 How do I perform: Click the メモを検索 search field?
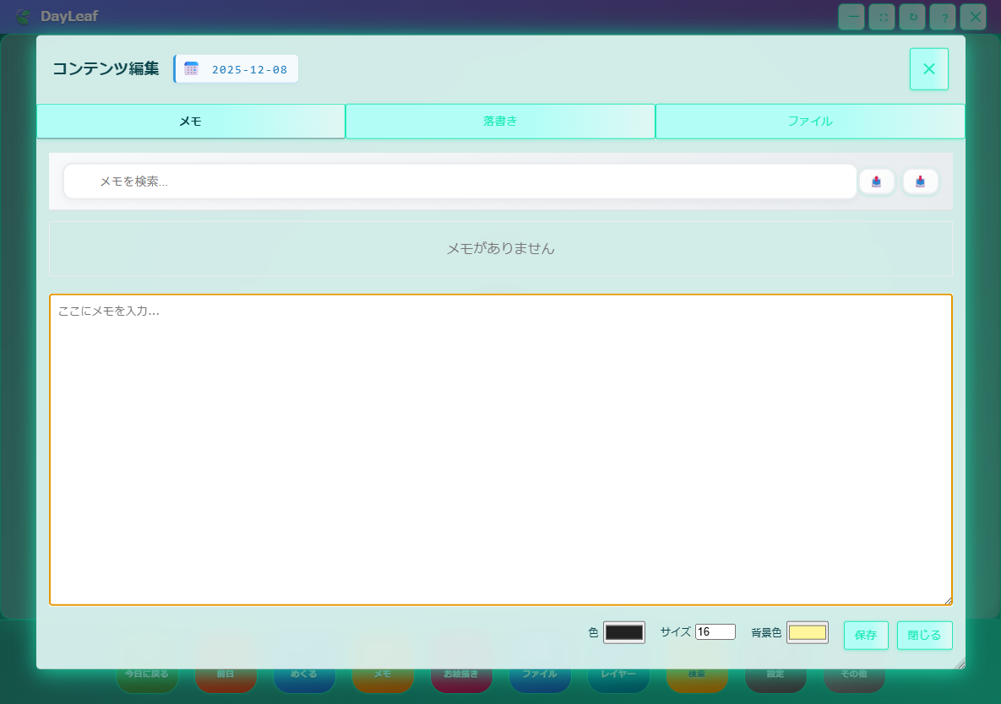[460, 181]
